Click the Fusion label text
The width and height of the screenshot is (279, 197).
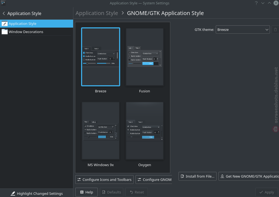coord(145,91)
